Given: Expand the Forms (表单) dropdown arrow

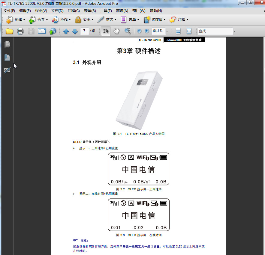Looking at the screenshot, I should tap(138, 20).
